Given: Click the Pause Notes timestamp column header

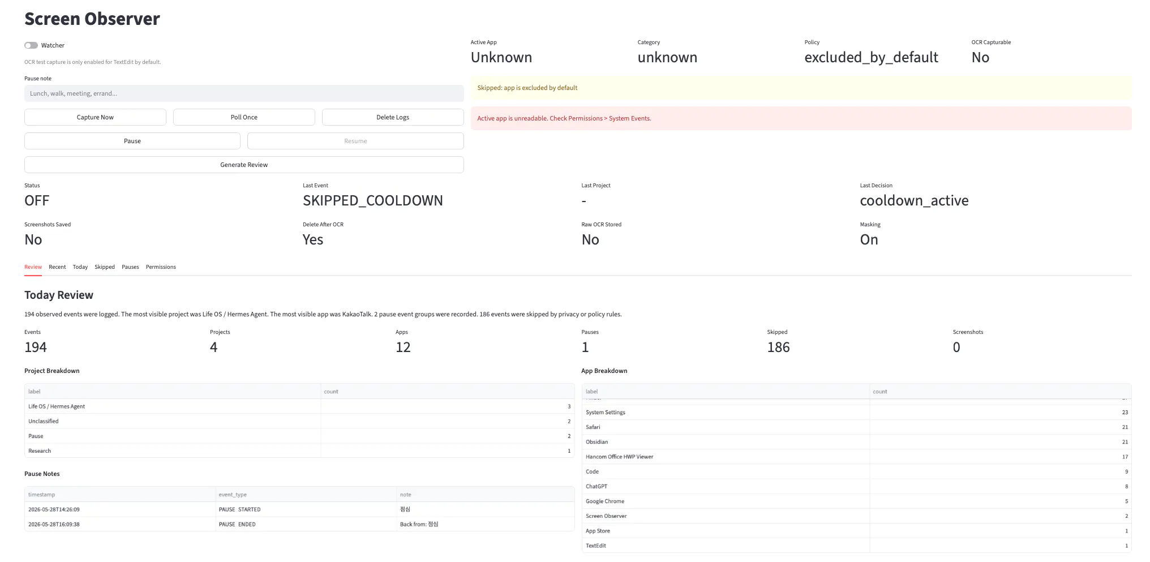Looking at the screenshot, I should pyautogui.click(x=120, y=495).
